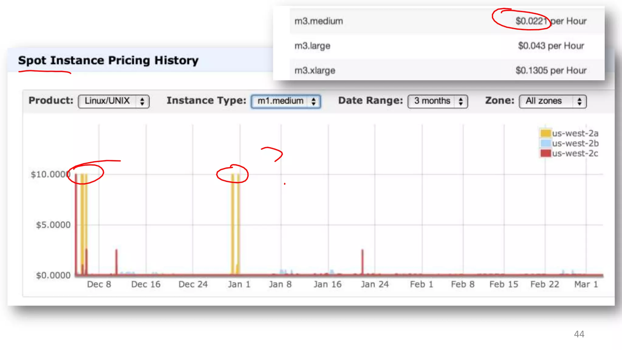Click the us-west-2c legend label text
Viewport: 622px width, 350px height.
(575, 153)
